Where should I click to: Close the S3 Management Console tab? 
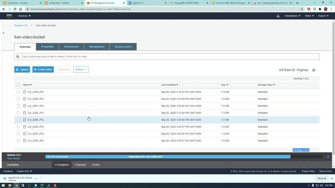pos(124,3)
